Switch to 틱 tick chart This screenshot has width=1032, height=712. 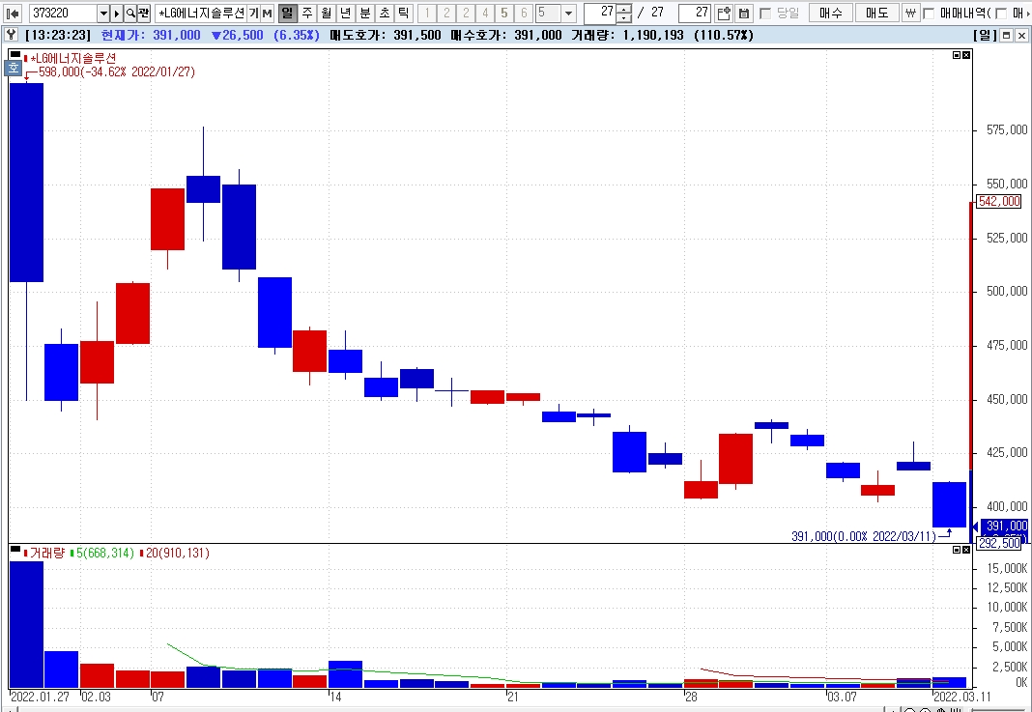404,13
